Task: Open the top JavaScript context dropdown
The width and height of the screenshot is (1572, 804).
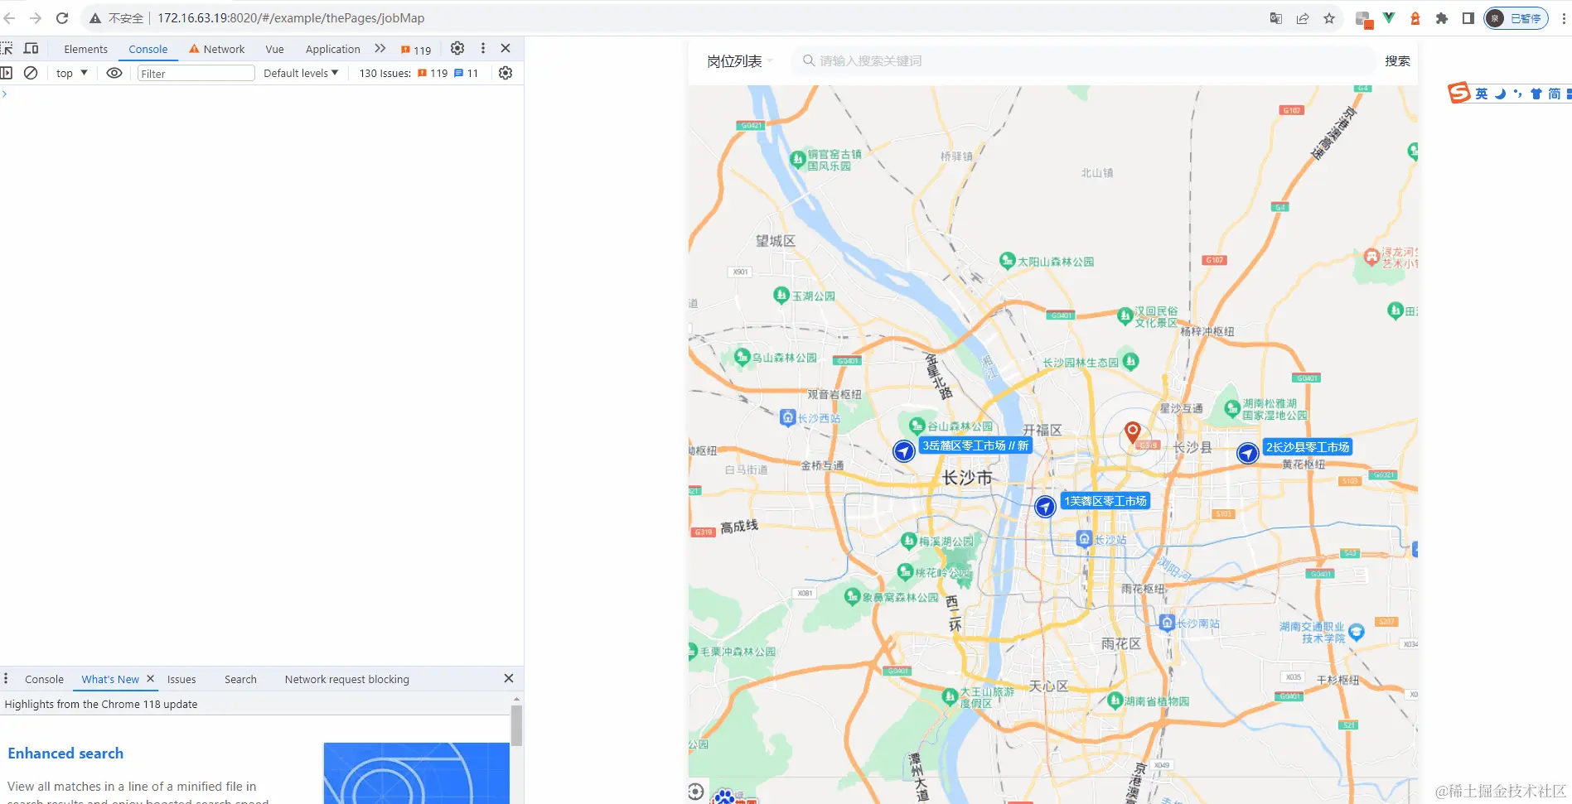Action: [x=72, y=74]
